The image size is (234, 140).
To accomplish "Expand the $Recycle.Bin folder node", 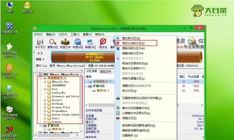I will point(45,82).
